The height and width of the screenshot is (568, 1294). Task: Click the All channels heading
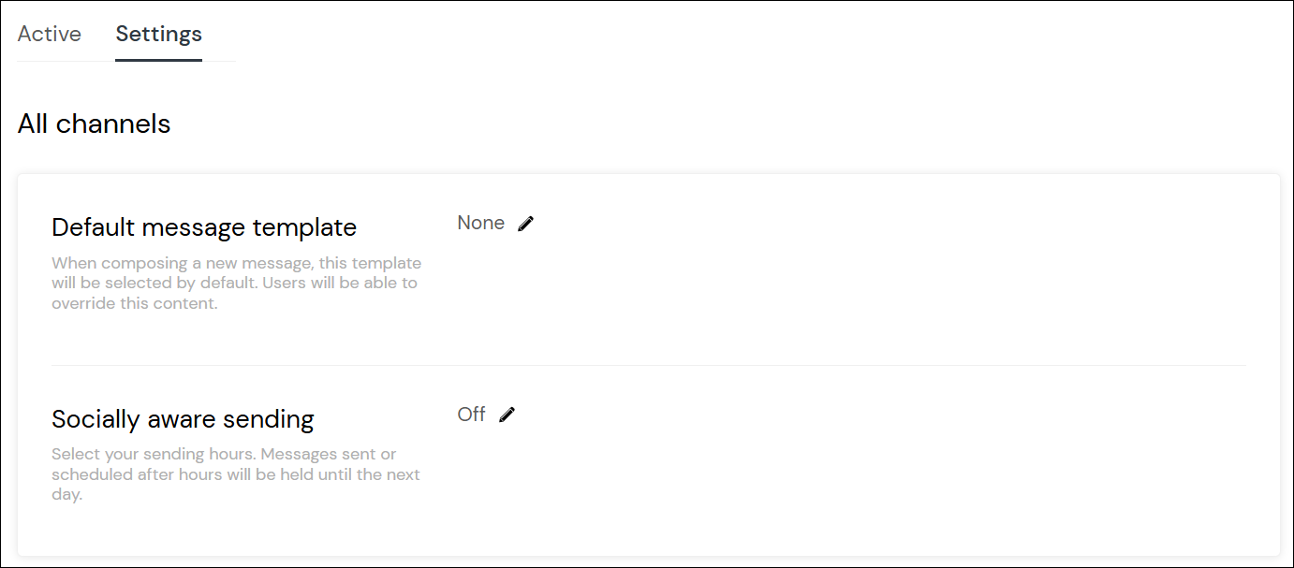94,124
